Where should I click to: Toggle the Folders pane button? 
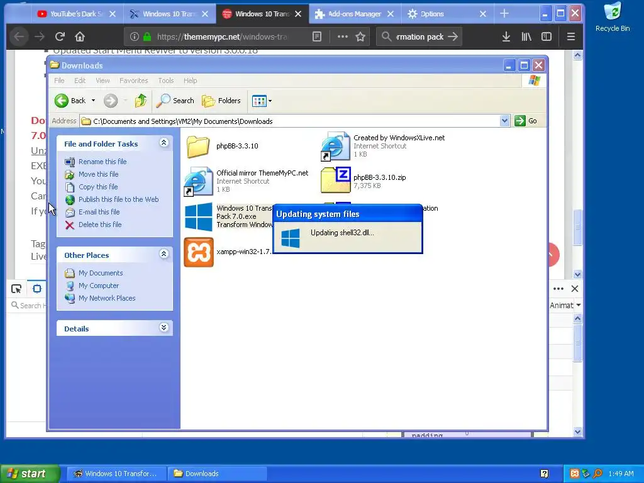(221, 101)
